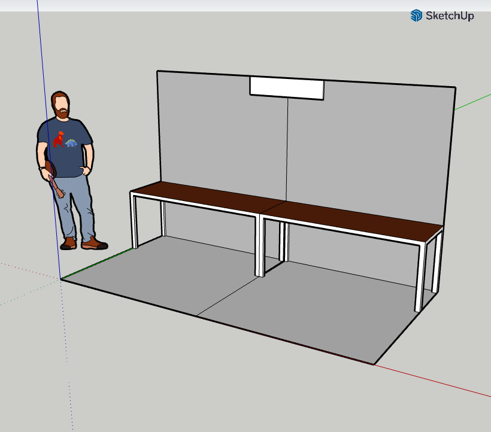Click the red dinosaur on the man's shirt
The width and height of the screenshot is (491, 432).
[x=59, y=139]
